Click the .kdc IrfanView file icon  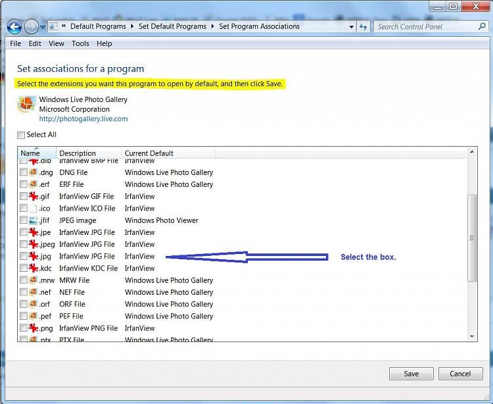pos(34,268)
